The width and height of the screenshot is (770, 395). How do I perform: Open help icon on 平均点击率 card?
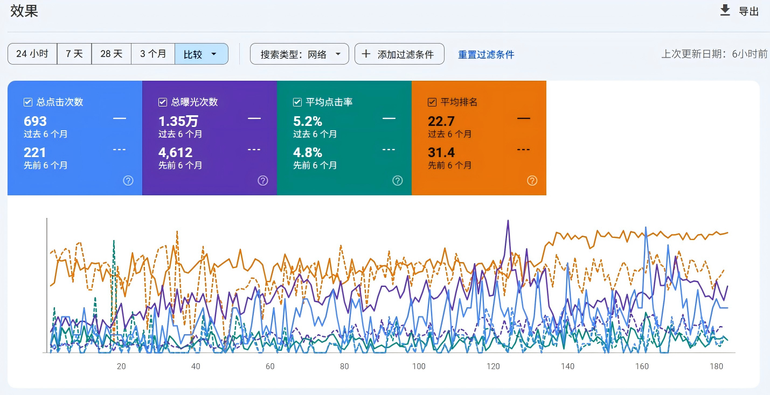[398, 181]
